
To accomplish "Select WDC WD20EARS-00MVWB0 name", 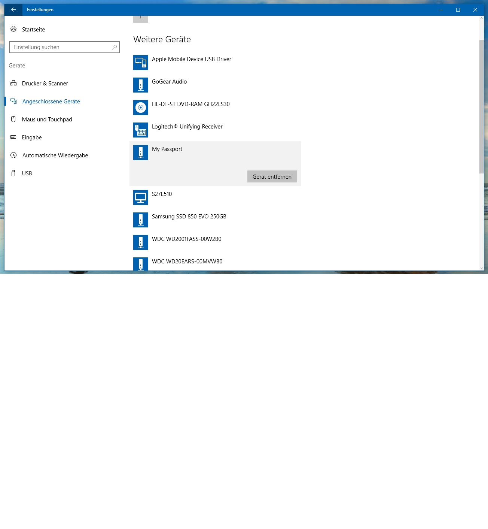I will pos(187,262).
